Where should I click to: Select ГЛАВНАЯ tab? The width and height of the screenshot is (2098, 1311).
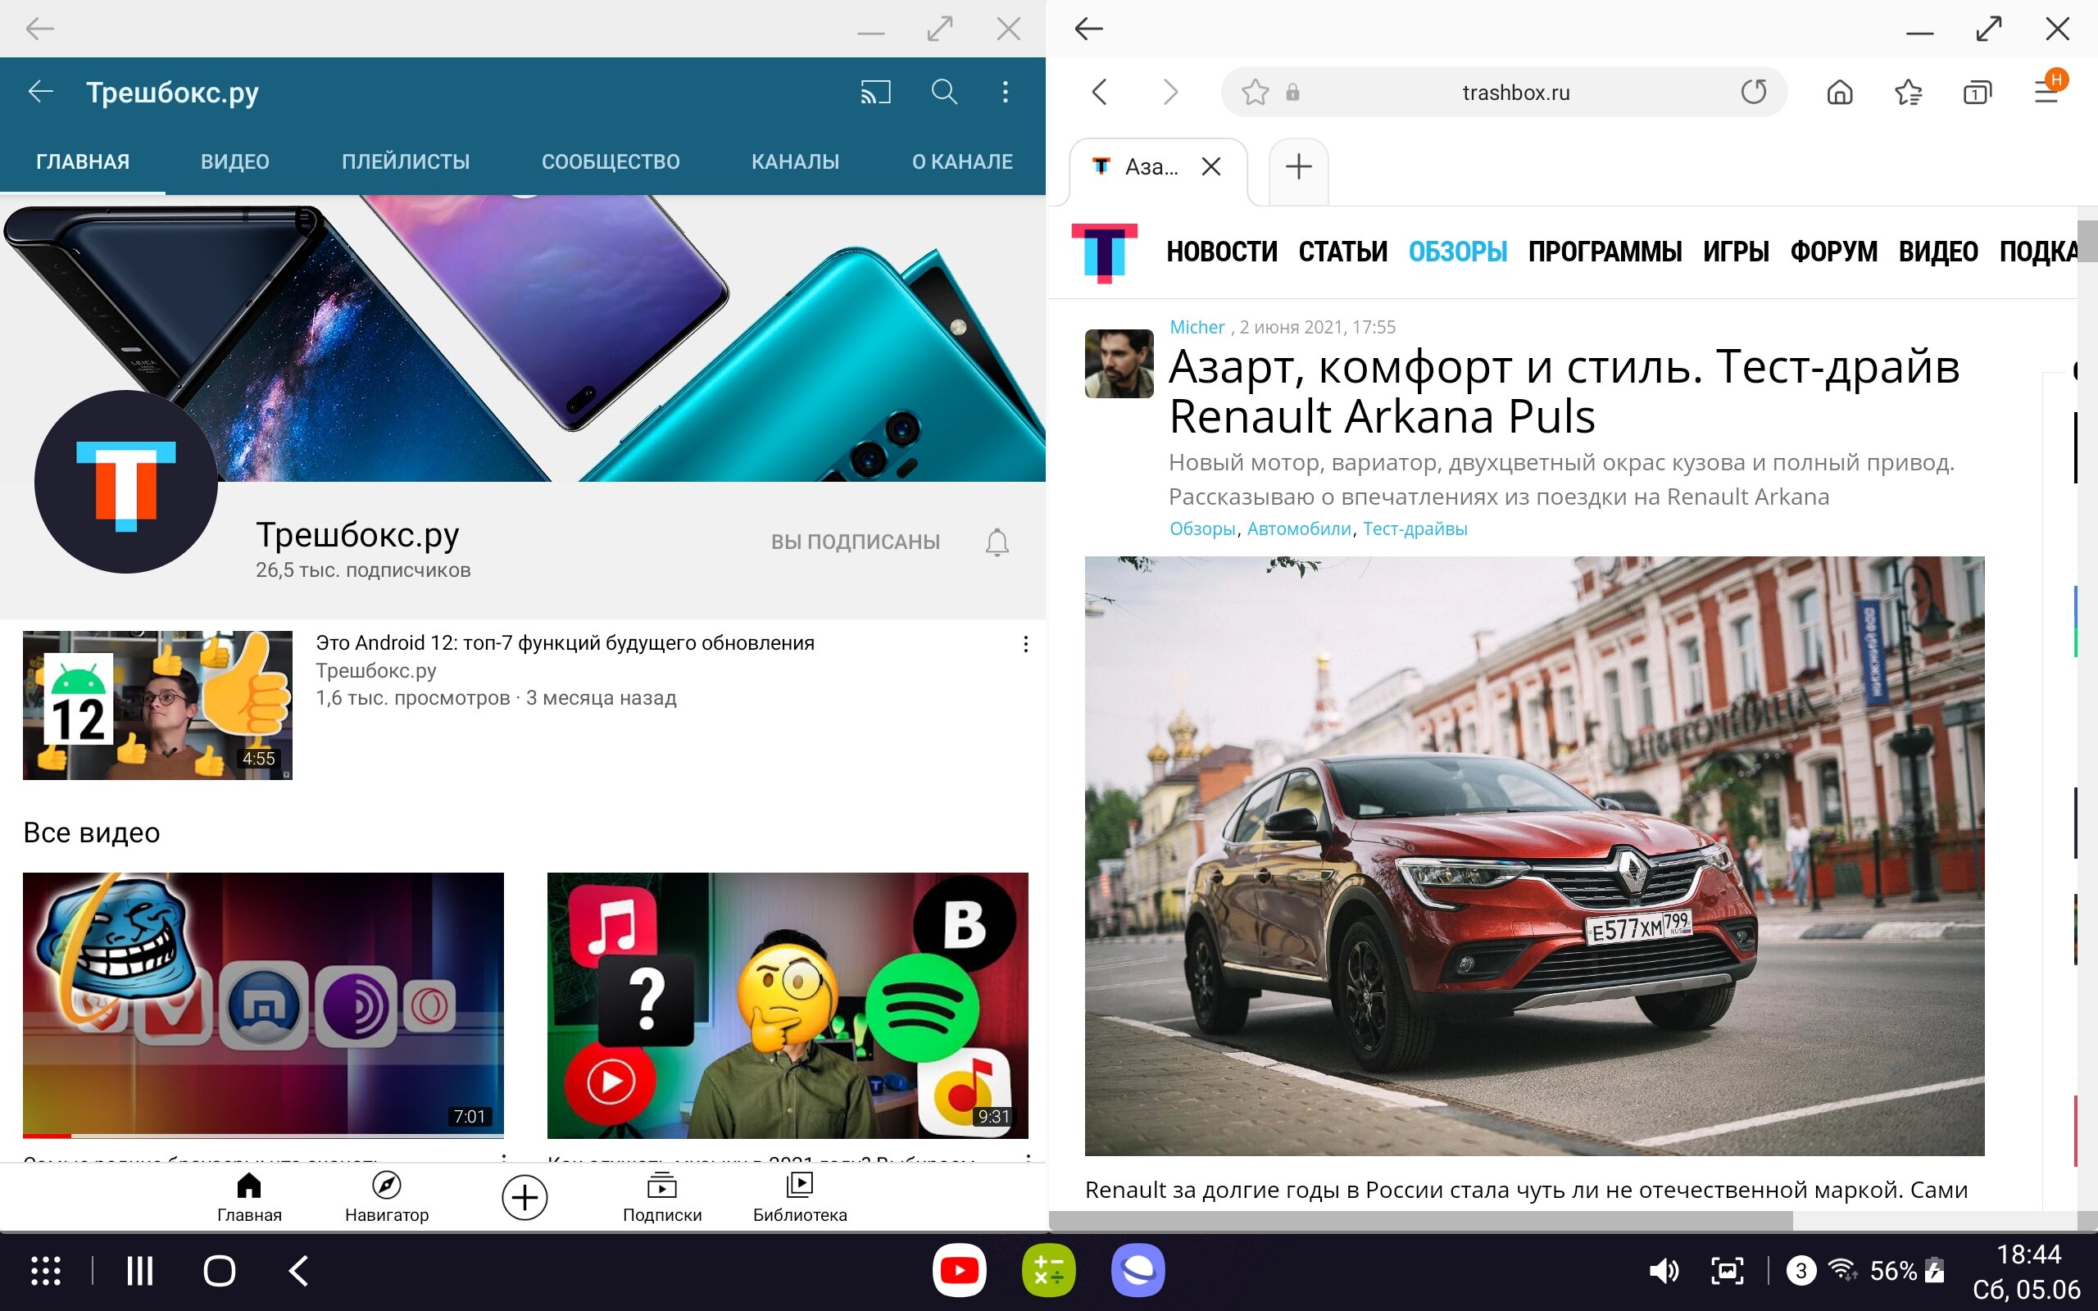82,161
